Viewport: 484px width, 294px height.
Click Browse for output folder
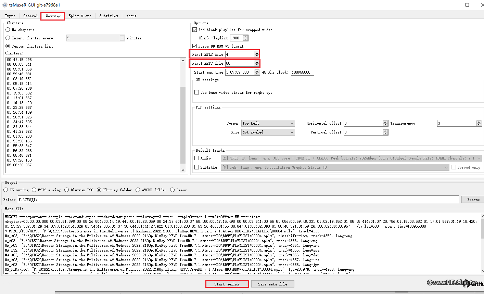pyautogui.click(x=473, y=200)
